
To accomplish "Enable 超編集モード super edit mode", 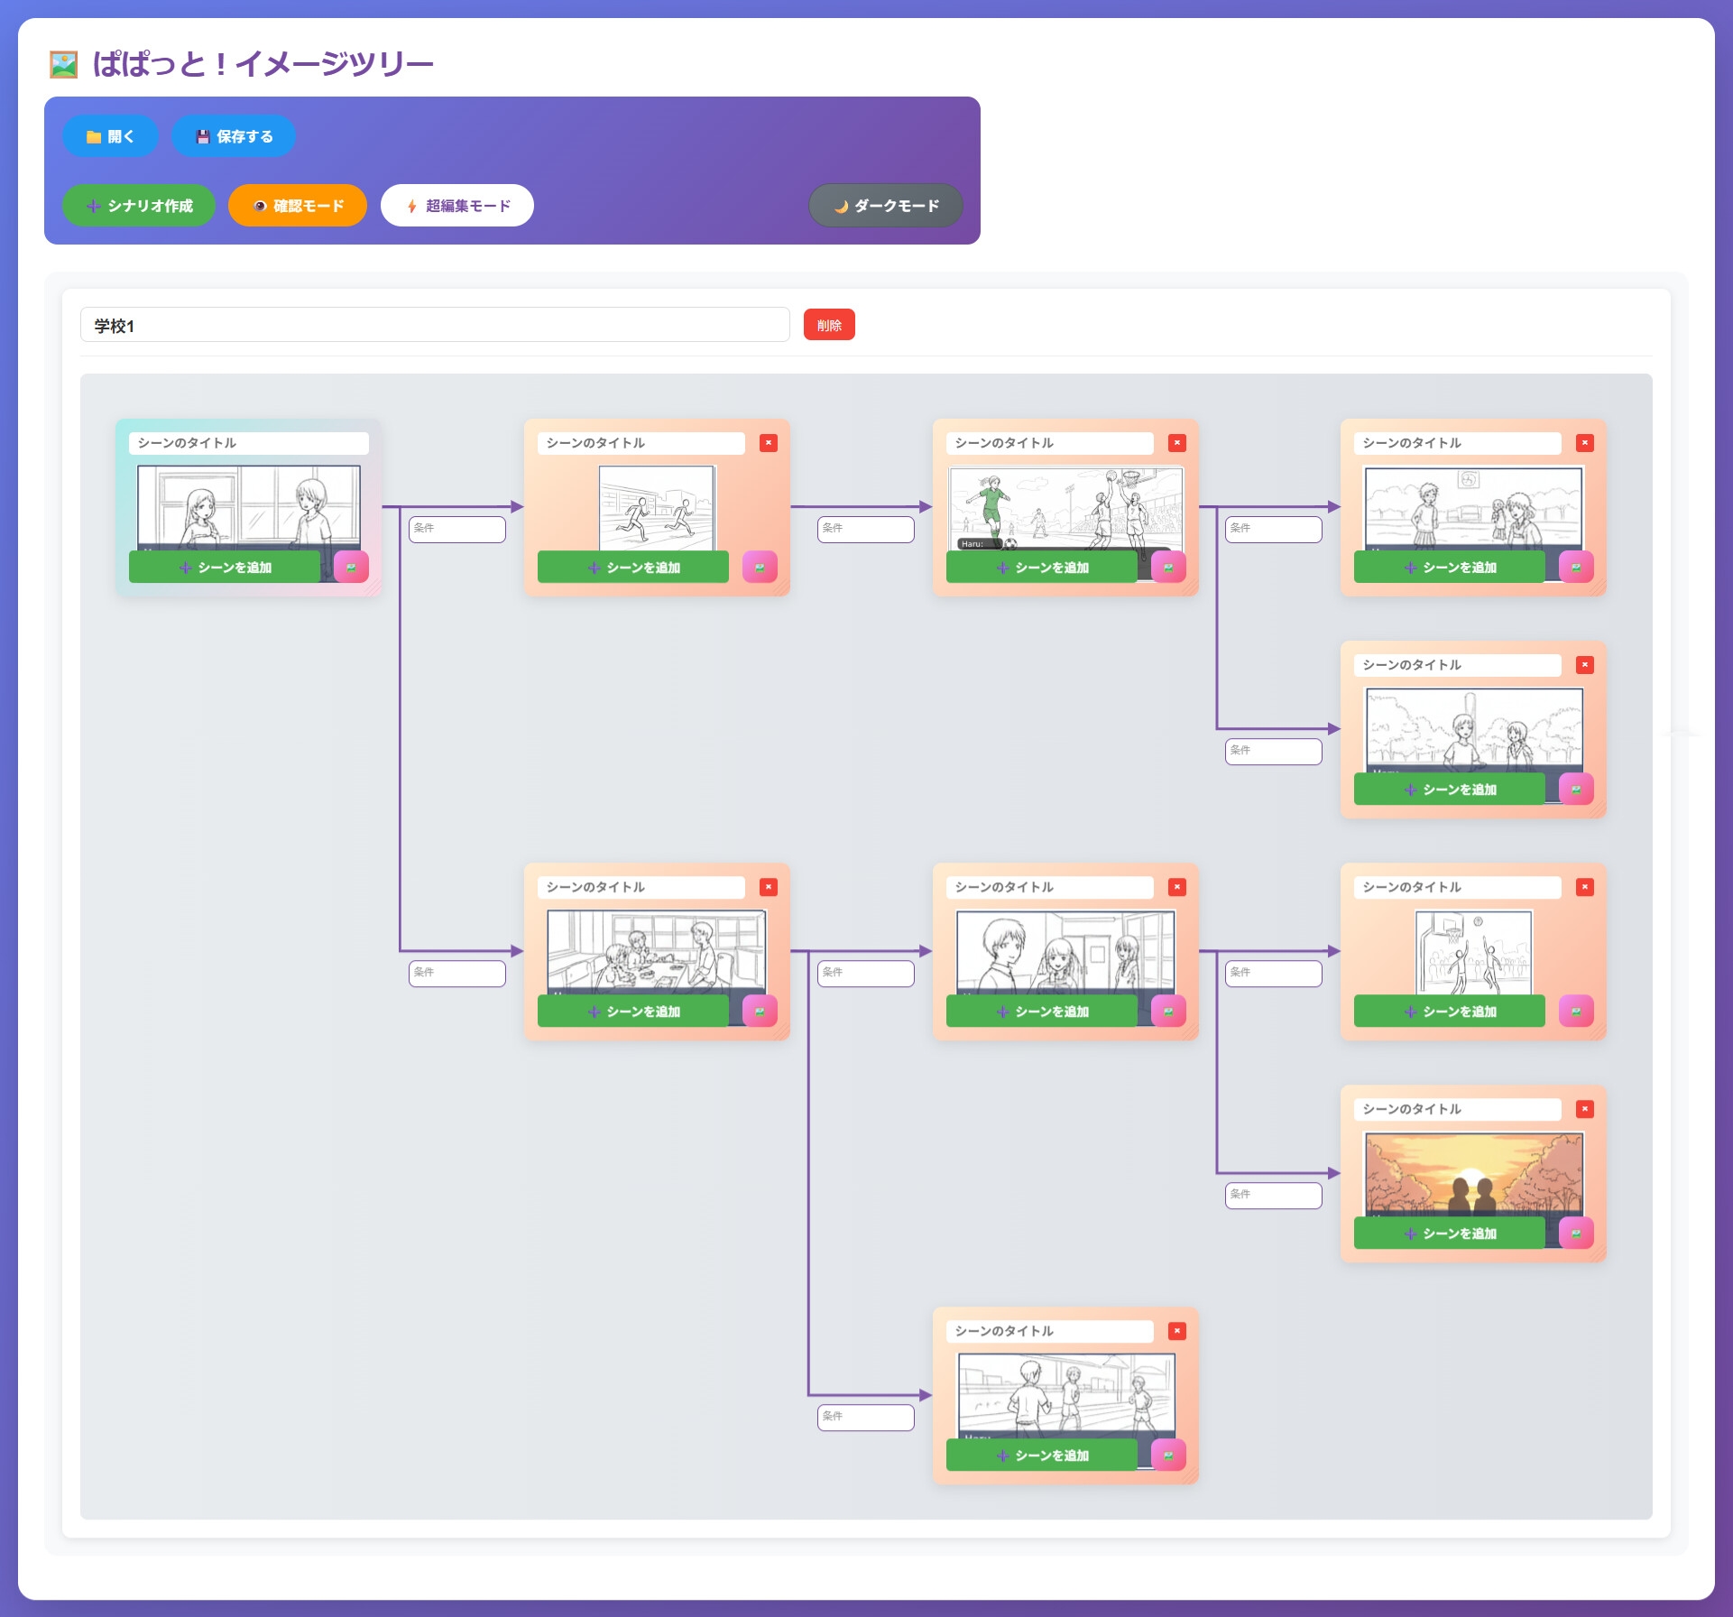I will click(456, 206).
